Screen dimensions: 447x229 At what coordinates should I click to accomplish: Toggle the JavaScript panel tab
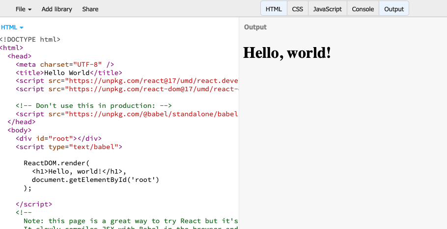tap(327, 8)
